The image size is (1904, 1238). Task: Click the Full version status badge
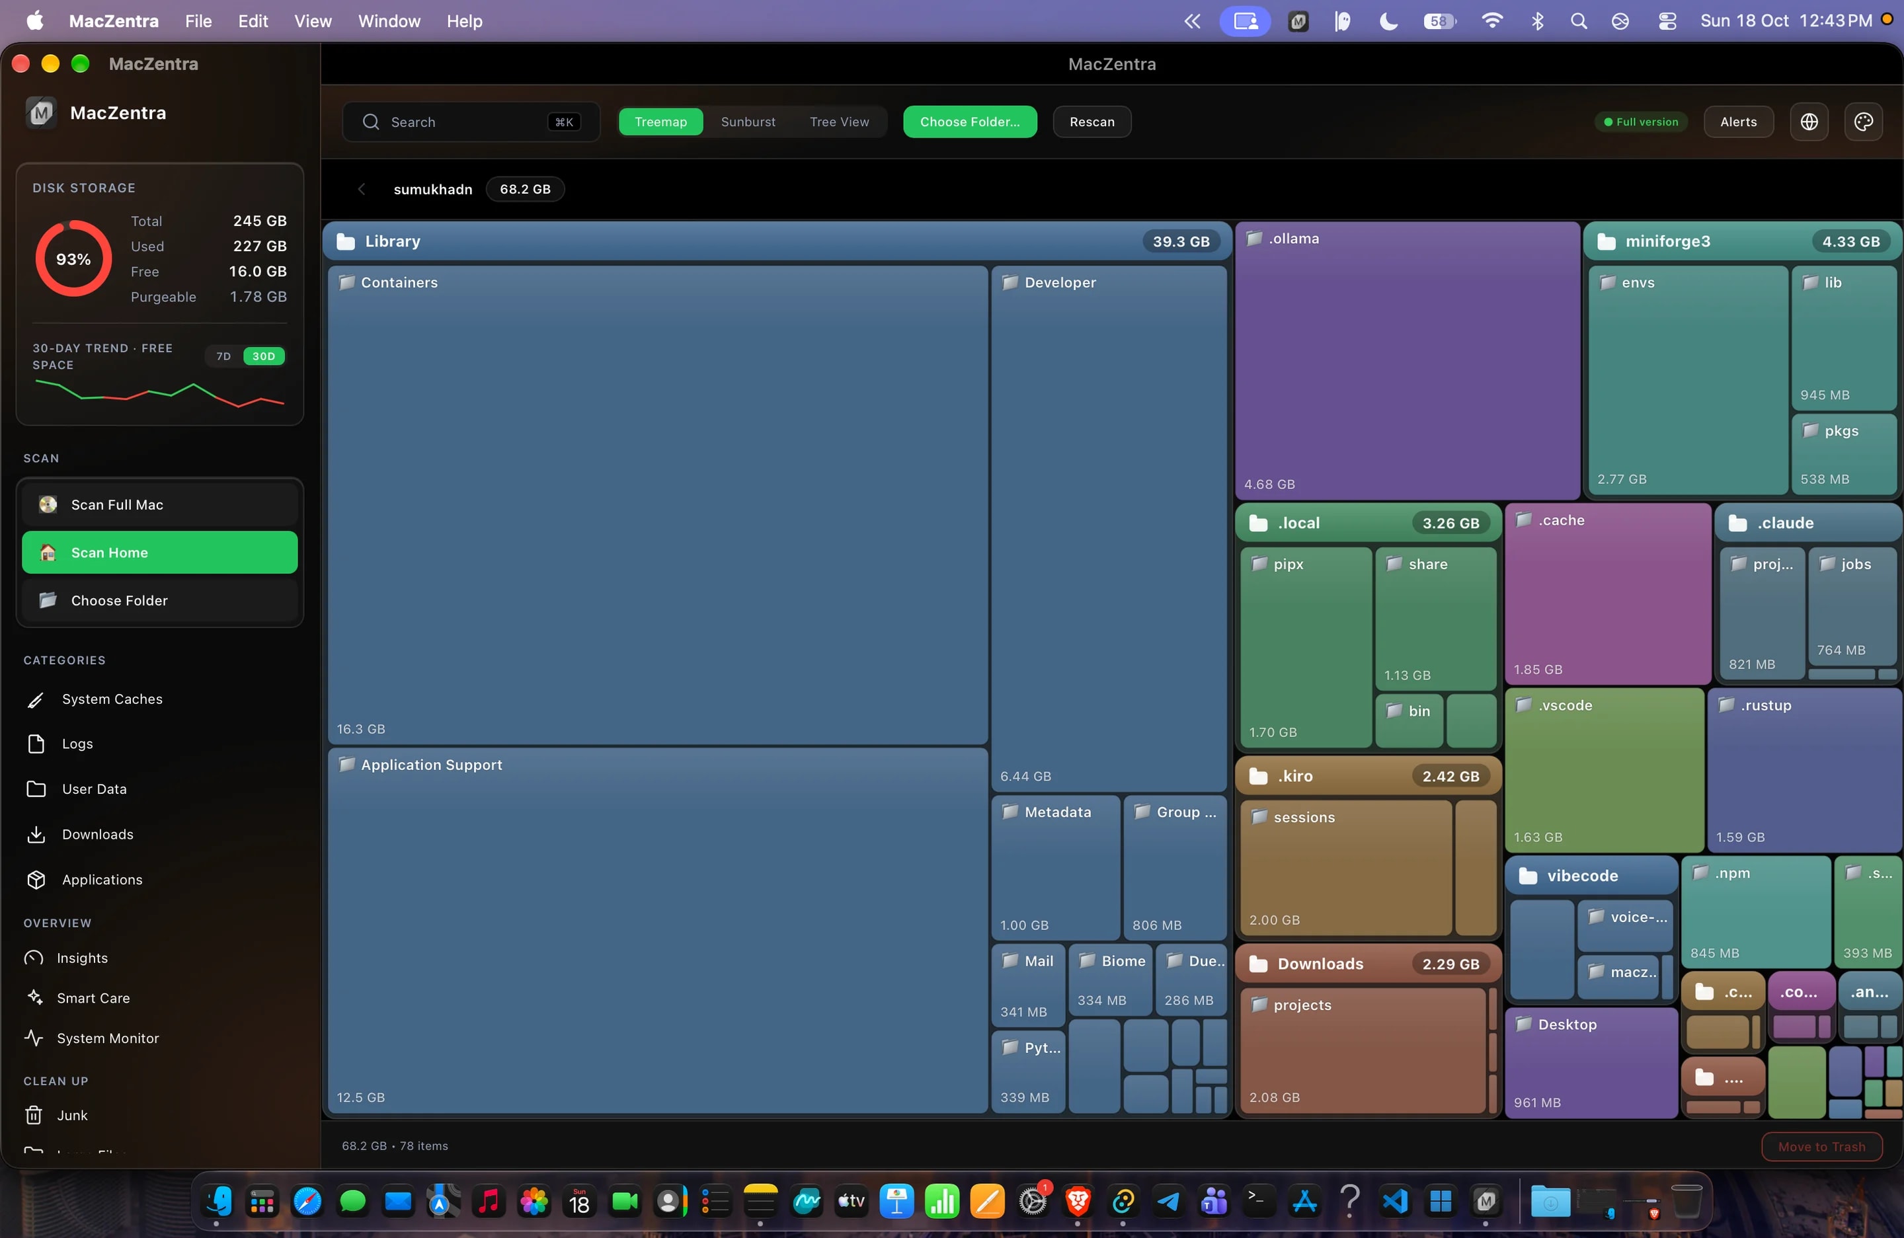pyautogui.click(x=1641, y=122)
